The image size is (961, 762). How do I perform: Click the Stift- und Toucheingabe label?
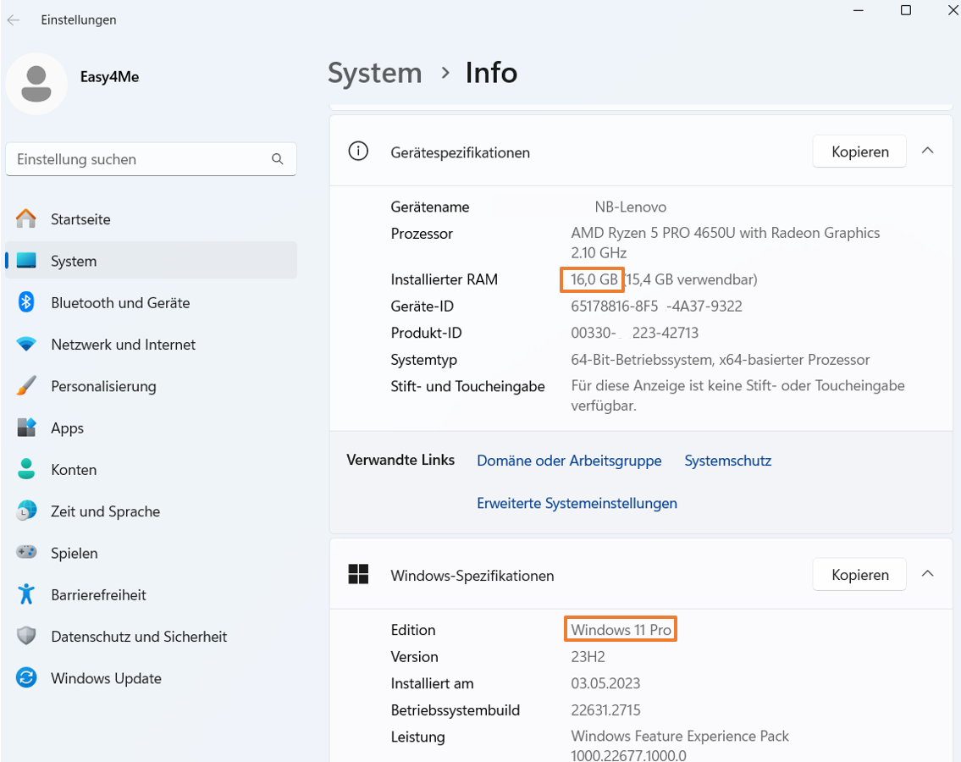467,386
